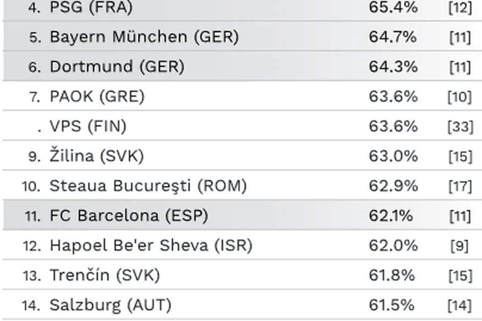Click the [17] count for Steaua Bucureşti

point(460,186)
